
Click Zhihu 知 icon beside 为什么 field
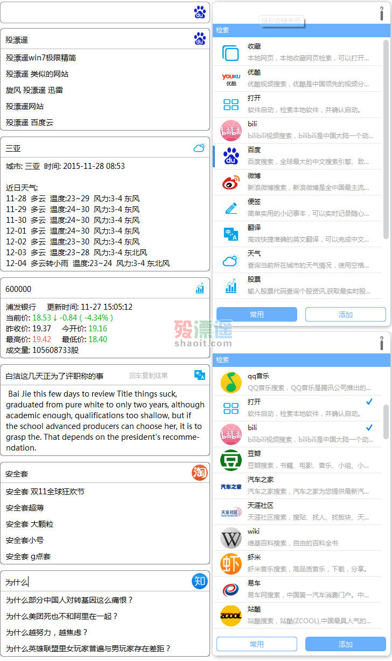[x=200, y=581]
